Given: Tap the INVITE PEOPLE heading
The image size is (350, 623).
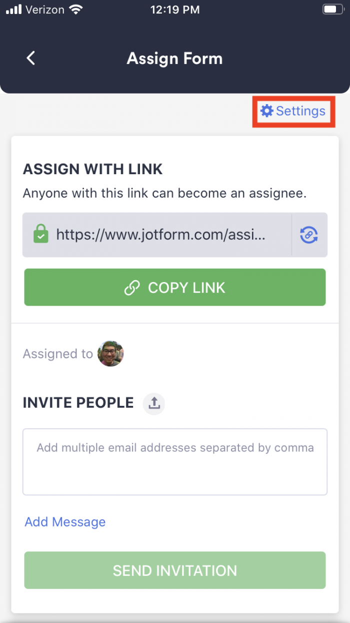Looking at the screenshot, I should pos(78,403).
